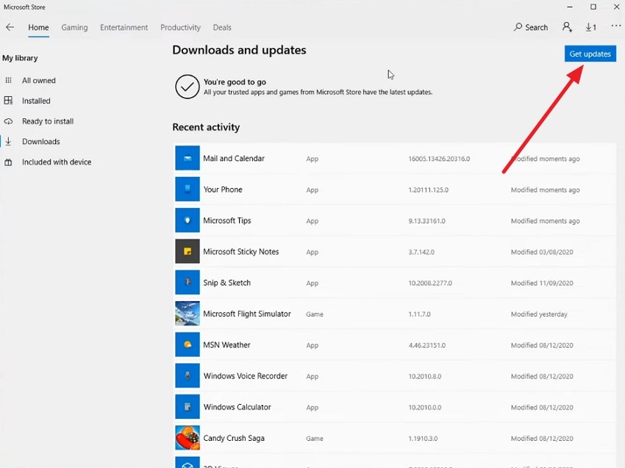625x468 pixels.
Task: Open the Windows Voice Recorder entry
Action: pos(395,375)
